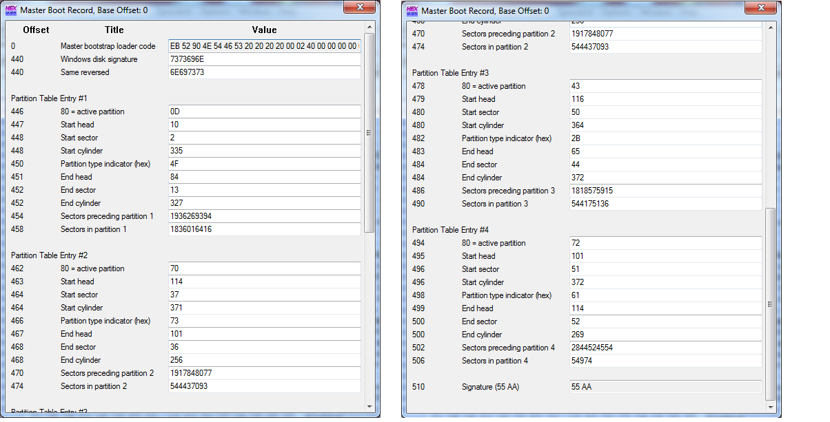Select the Master bootstrap loader code value field

click(x=264, y=46)
